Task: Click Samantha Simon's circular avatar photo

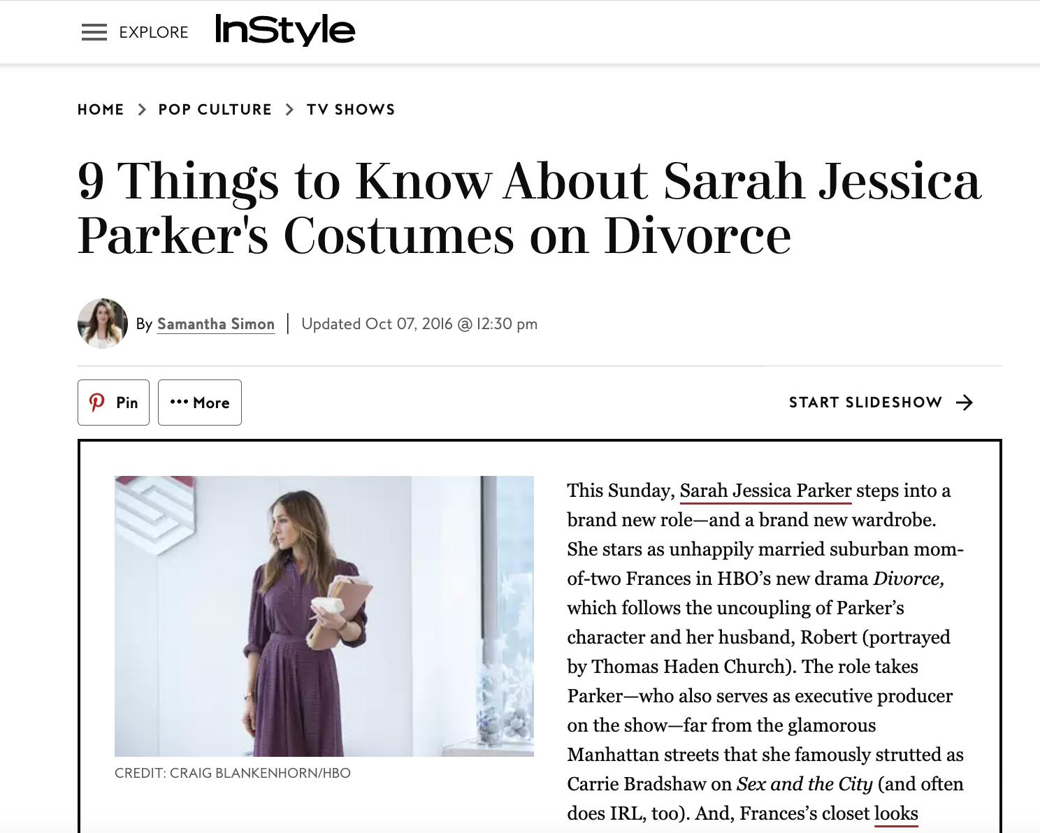Action: click(102, 324)
